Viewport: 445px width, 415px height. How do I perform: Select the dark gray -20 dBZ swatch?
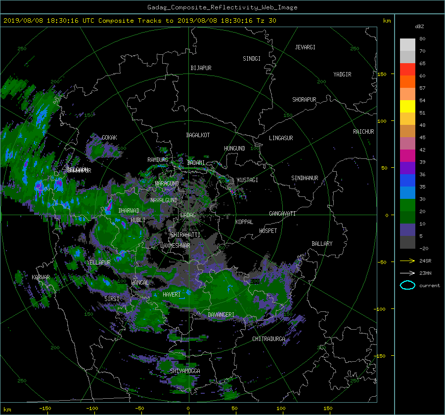click(x=407, y=242)
